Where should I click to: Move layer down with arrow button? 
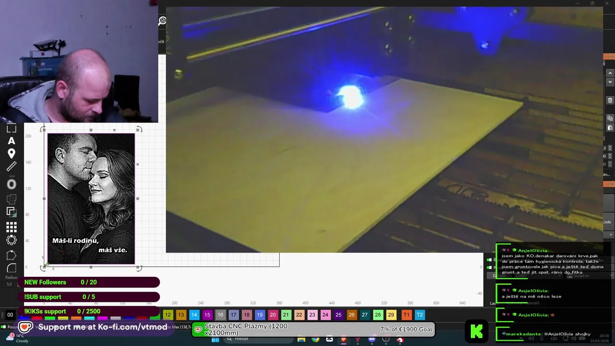610,82
